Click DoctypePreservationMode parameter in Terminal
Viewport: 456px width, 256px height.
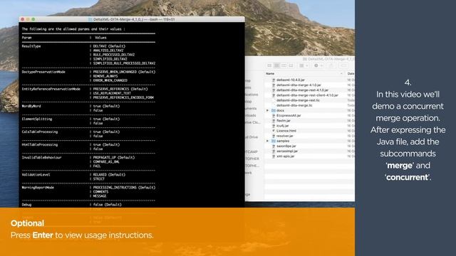pos(43,72)
